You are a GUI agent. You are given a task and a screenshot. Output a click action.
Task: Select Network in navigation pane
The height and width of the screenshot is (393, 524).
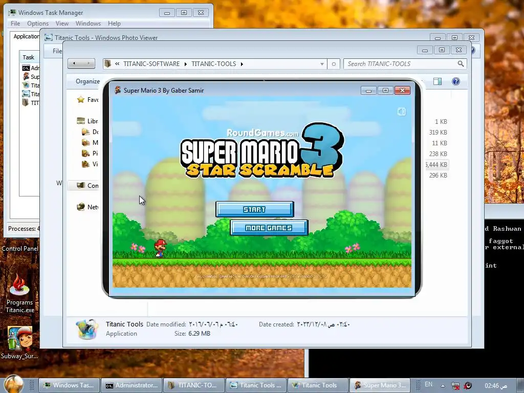[x=88, y=207]
